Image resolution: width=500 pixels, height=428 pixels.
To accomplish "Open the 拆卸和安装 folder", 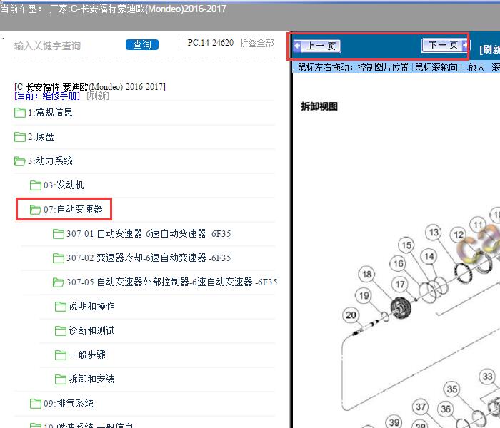I will click(x=92, y=379).
